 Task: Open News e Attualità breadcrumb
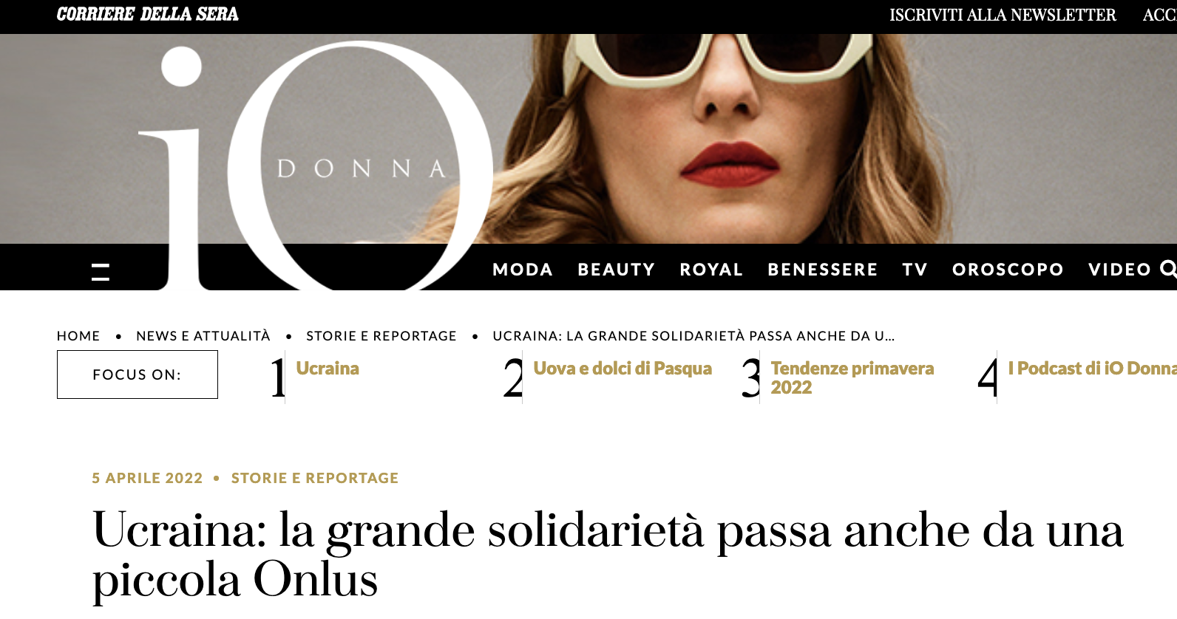coord(203,336)
